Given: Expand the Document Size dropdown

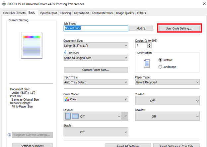Looking at the screenshot, I should (96, 45).
